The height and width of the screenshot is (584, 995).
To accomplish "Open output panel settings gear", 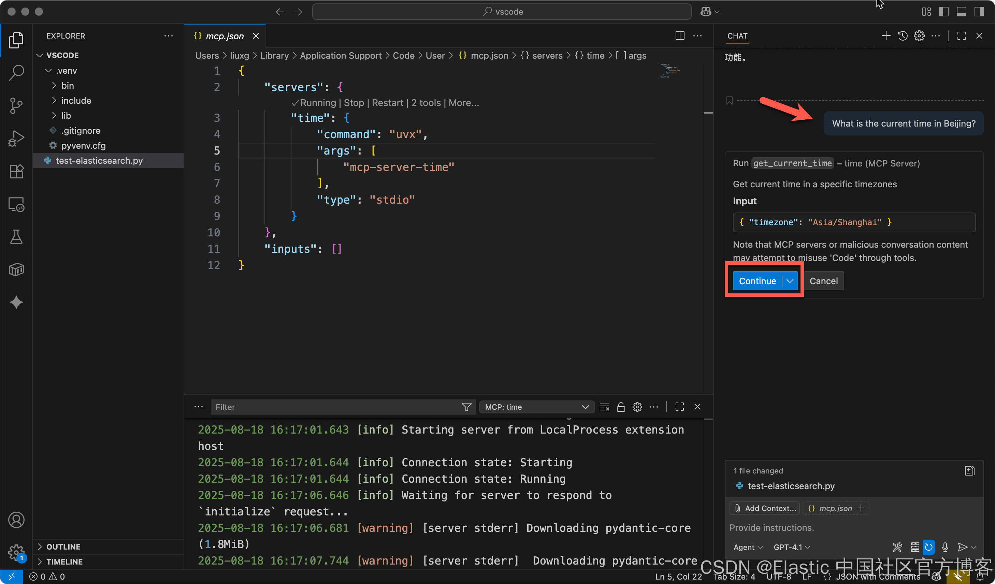I will click(x=637, y=407).
